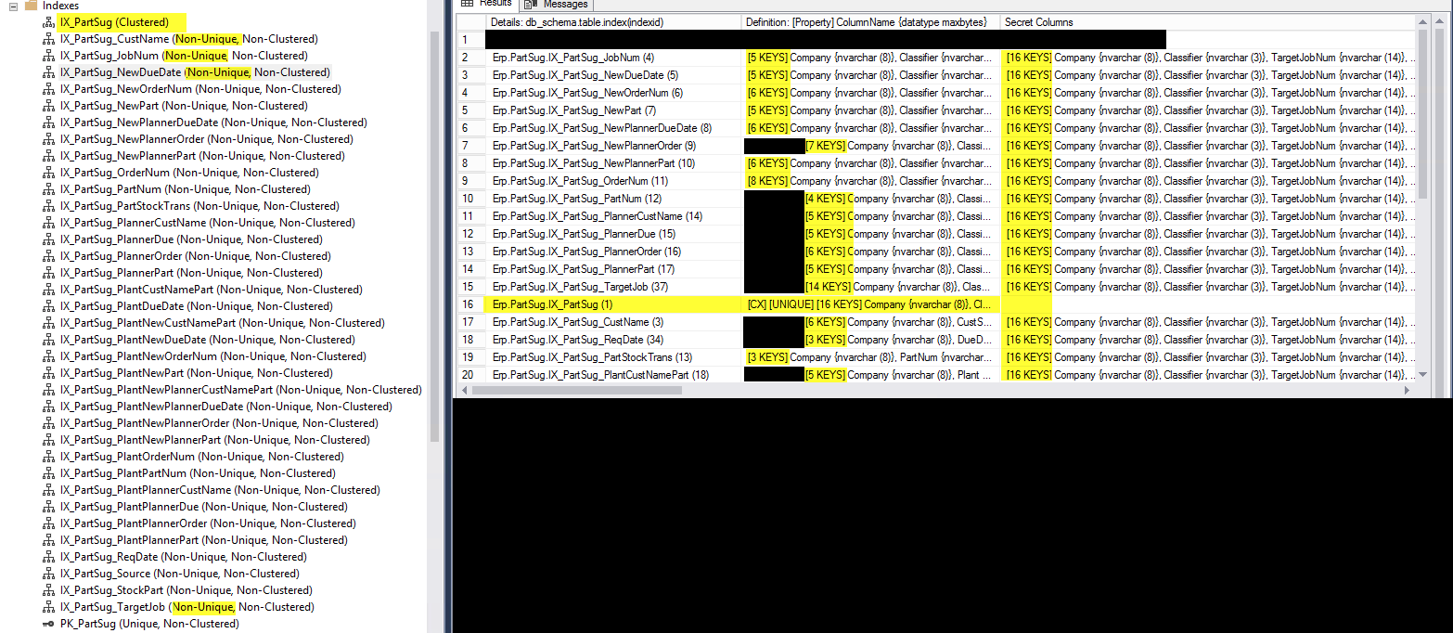Click the index icon beside IX_PartSug_PlannerCustName
The width and height of the screenshot is (1453, 633).
(x=49, y=223)
